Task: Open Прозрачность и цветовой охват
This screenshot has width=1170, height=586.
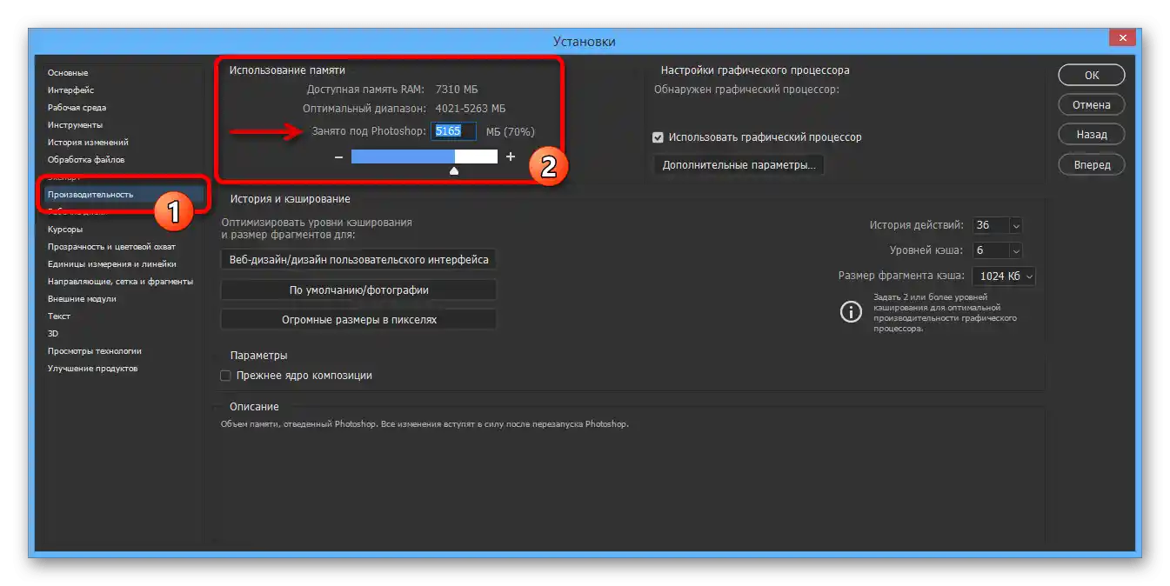Action: [x=111, y=247]
